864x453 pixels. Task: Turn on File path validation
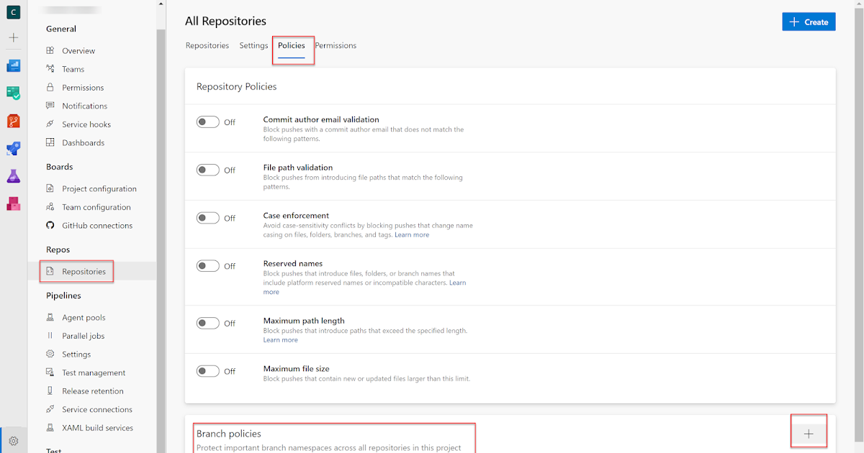[207, 170]
